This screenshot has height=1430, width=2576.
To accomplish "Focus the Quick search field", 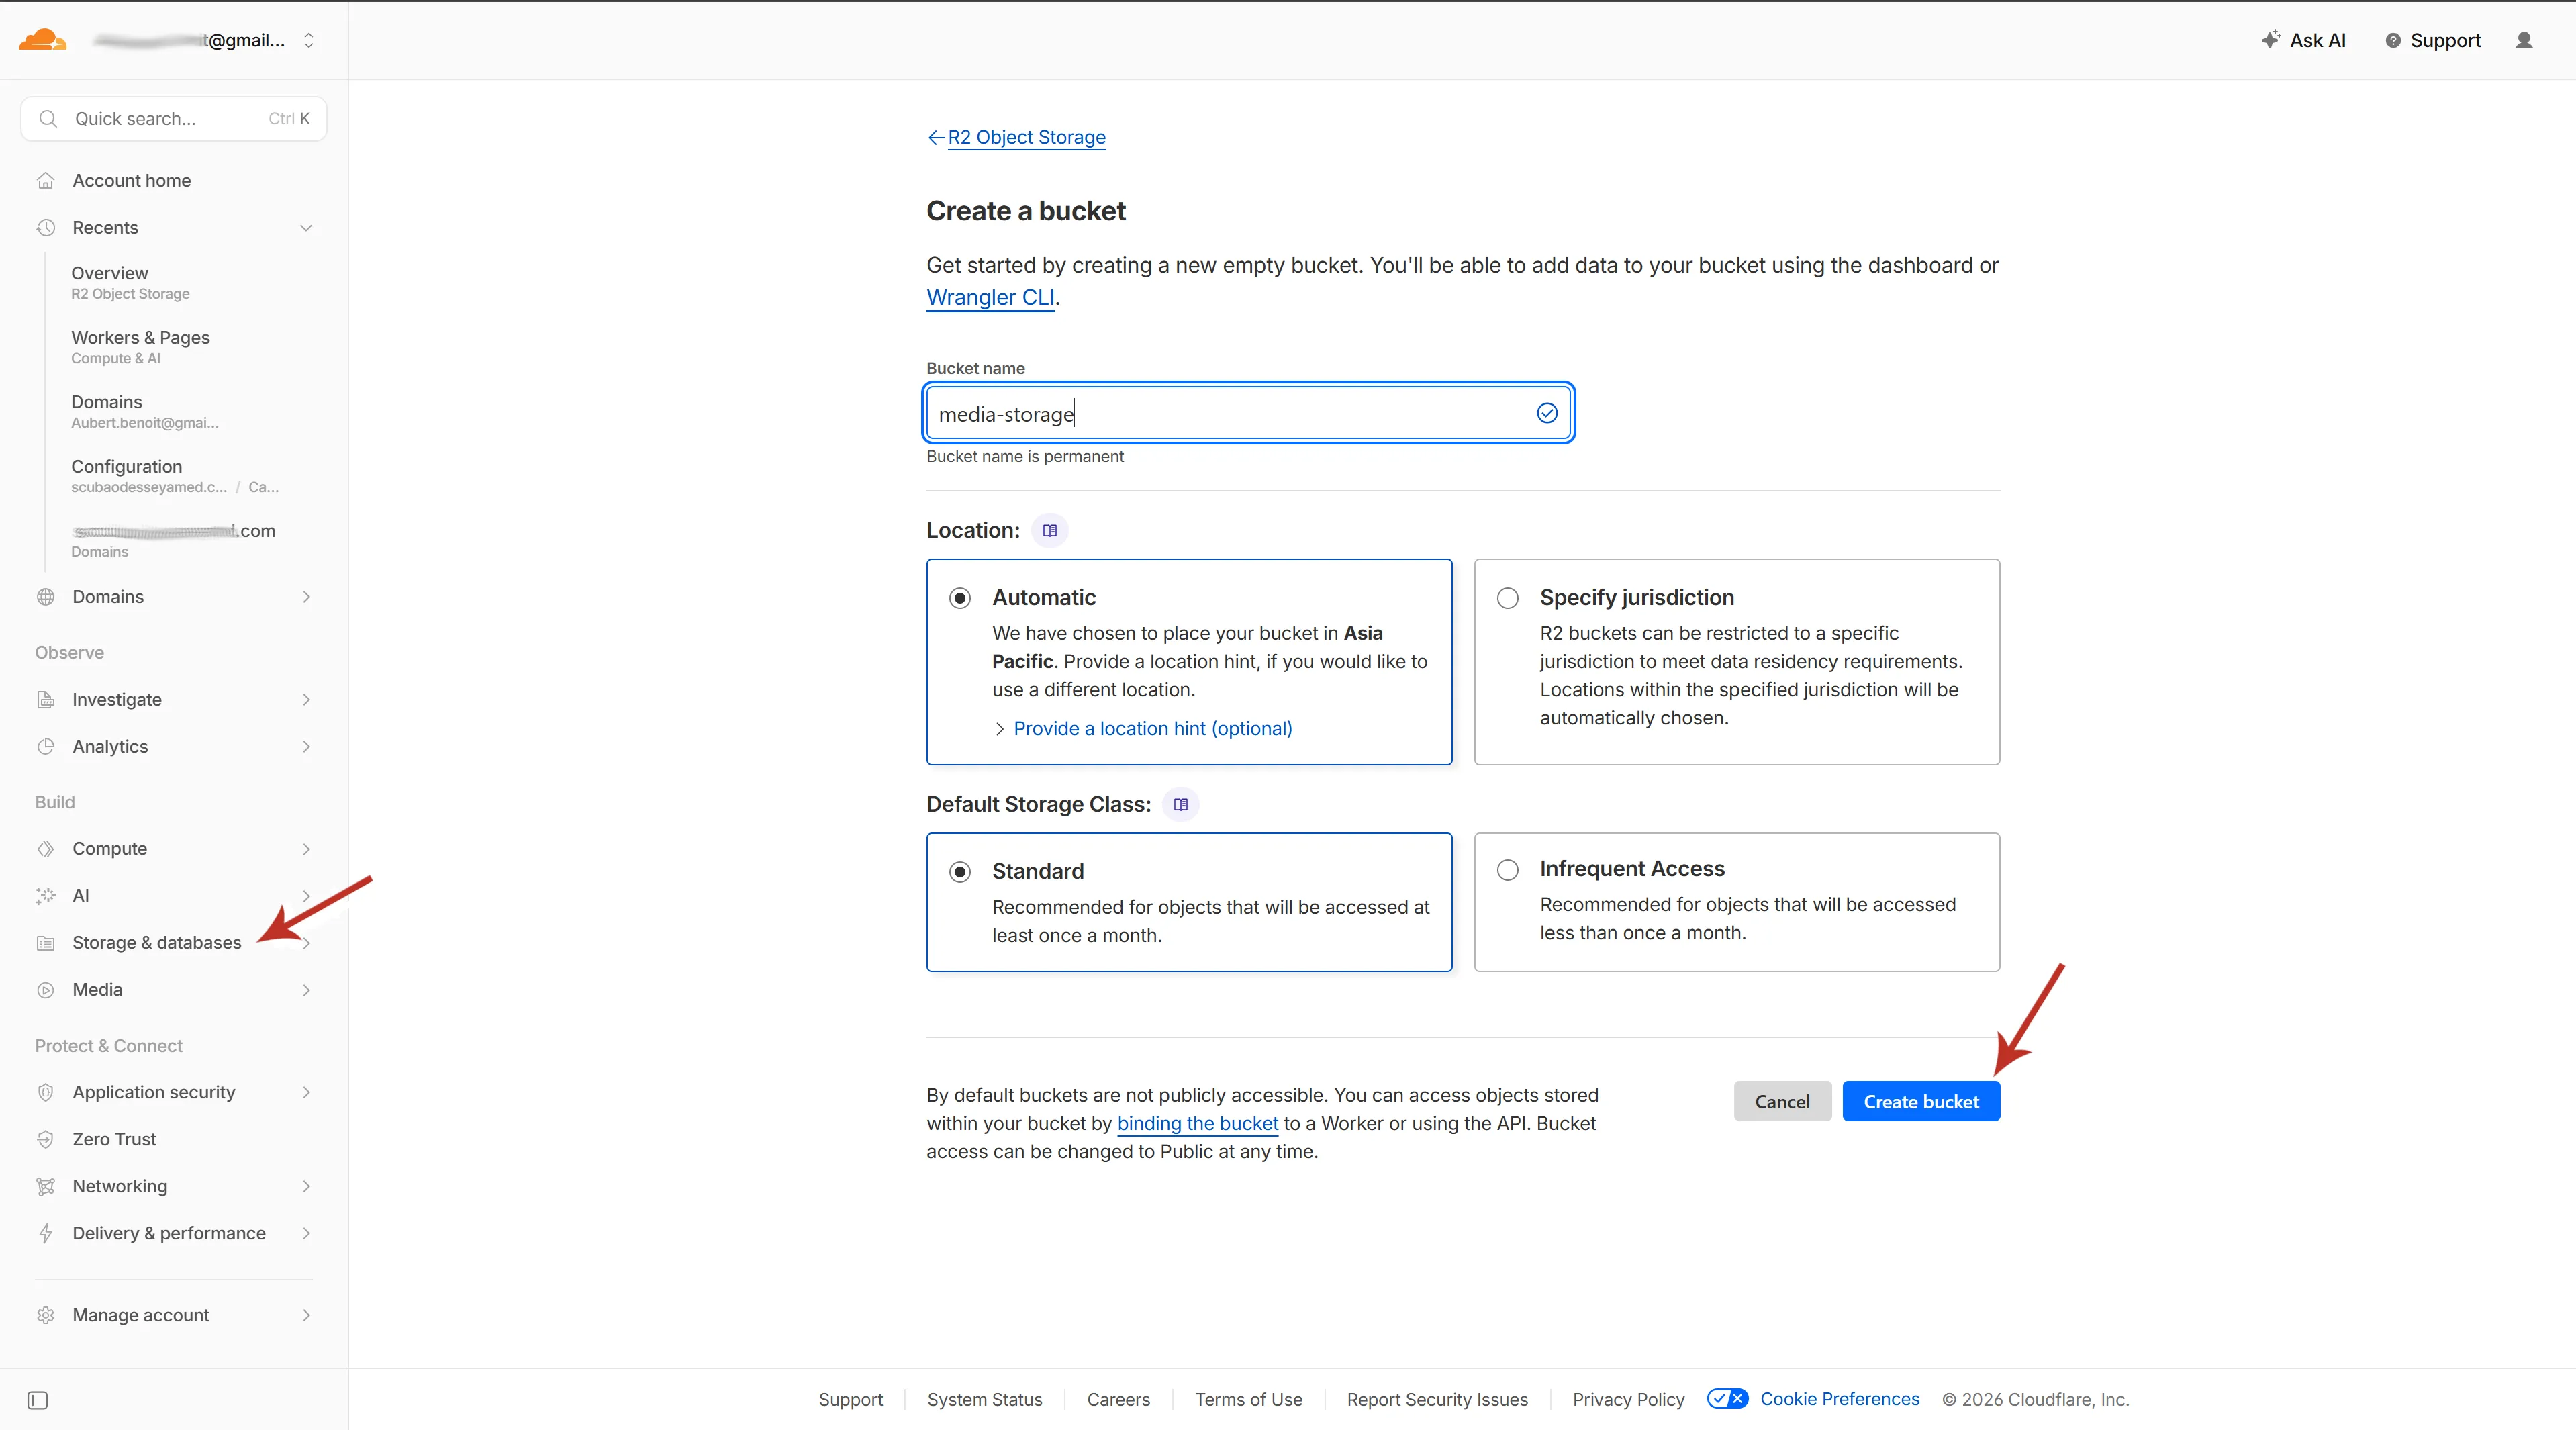I will click(174, 118).
